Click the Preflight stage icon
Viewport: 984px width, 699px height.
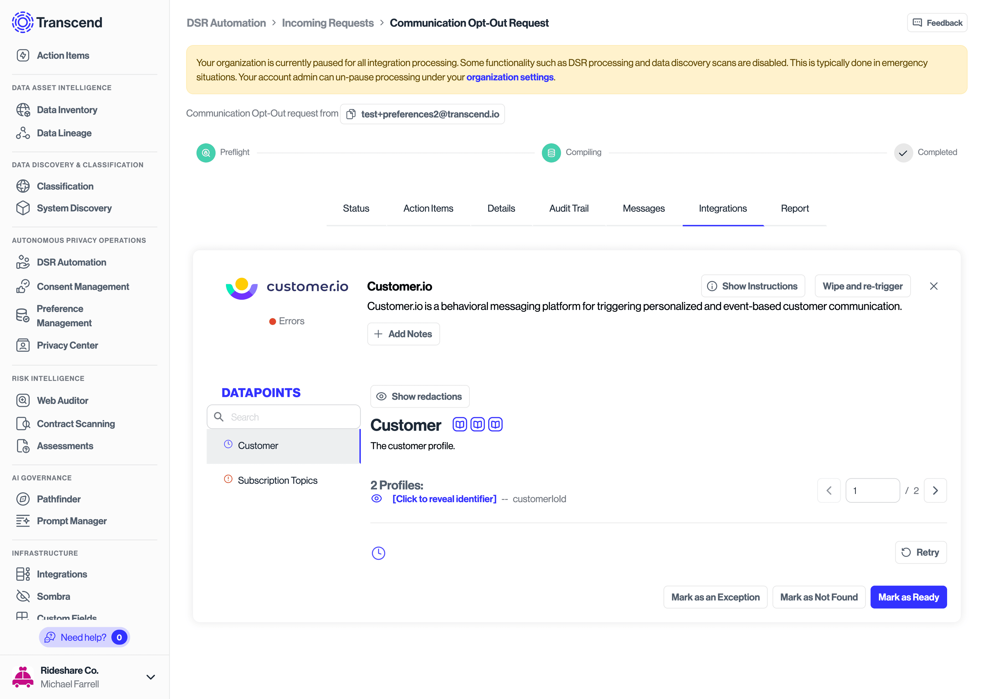point(206,153)
